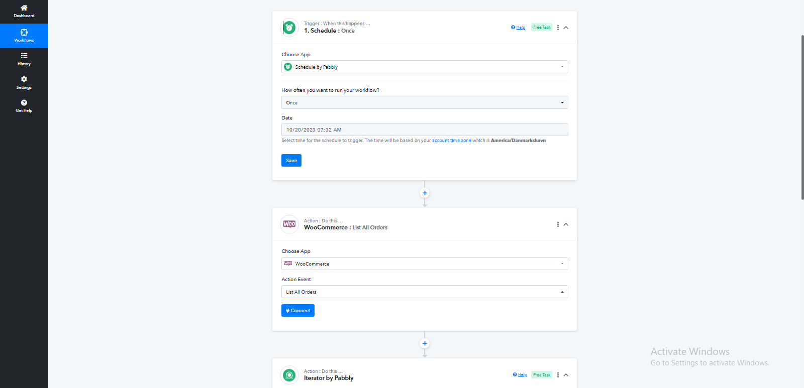Screen dimensions: 804x388
Task: Click the Date field with 10/20/2023
Action: tap(425, 130)
